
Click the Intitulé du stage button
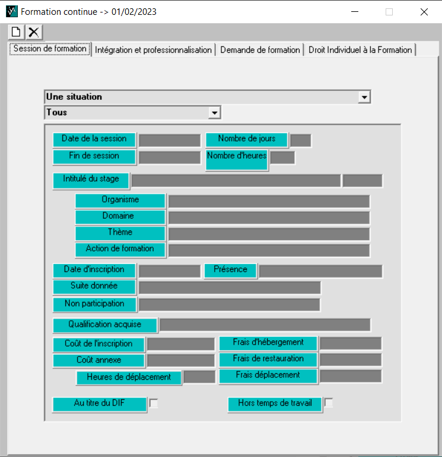click(x=91, y=179)
